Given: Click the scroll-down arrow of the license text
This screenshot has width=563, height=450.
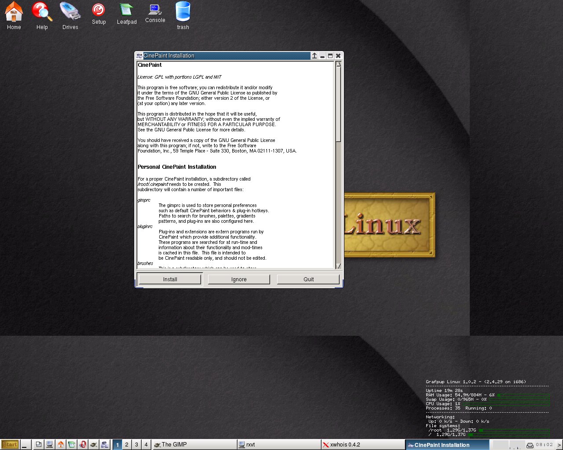Looking at the screenshot, I should 338,266.
